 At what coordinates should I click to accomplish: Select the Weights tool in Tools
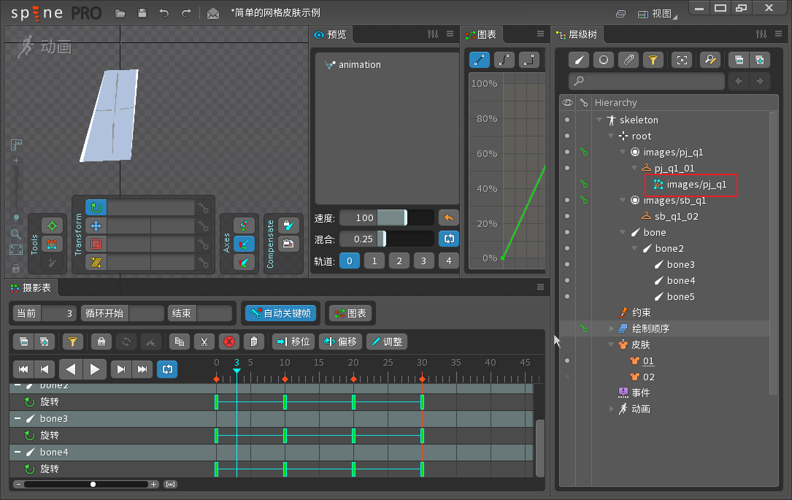(52, 245)
